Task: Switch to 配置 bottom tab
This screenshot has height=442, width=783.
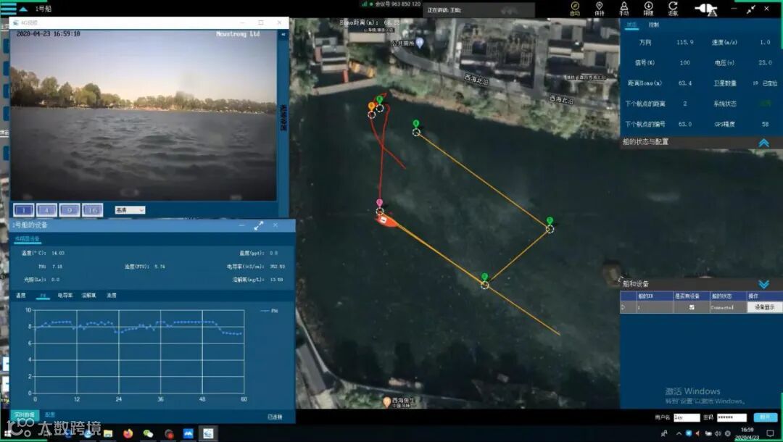Action: (50, 415)
